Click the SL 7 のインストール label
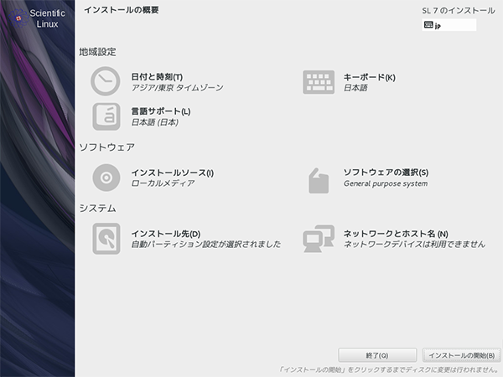Screen dimensions: 503x377 (x=459, y=11)
